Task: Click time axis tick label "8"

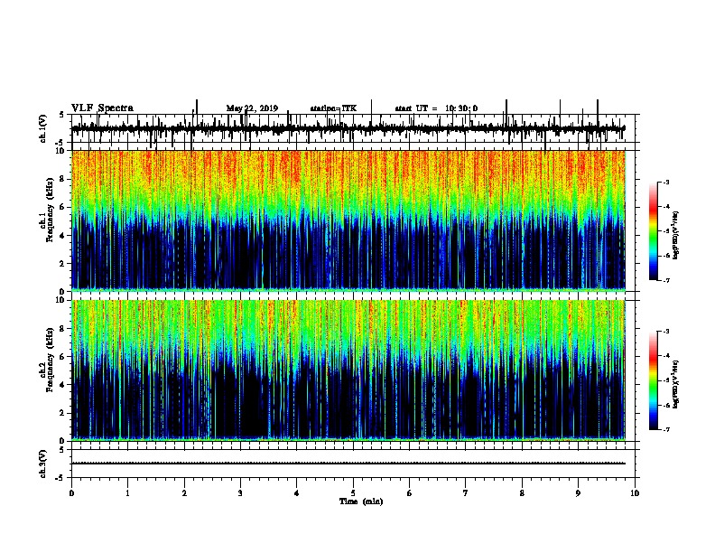Action: [x=522, y=493]
